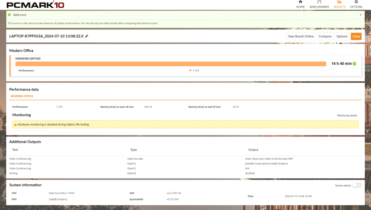
Task: Click the SystemInfo version v5.73.1241
Action: 173,199
